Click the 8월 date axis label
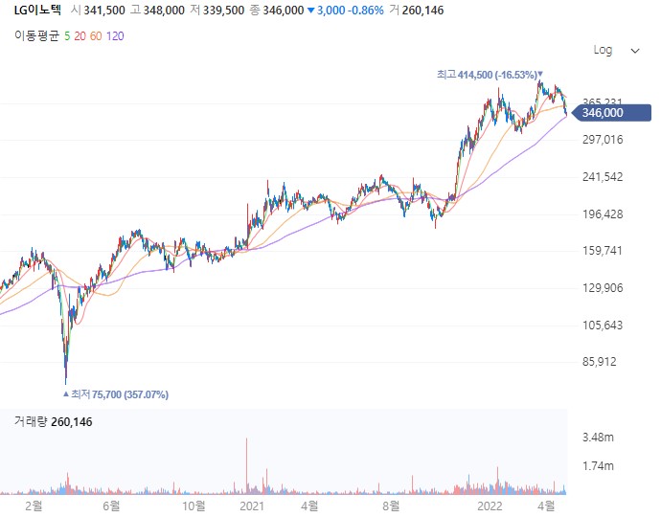 [x=391, y=506]
